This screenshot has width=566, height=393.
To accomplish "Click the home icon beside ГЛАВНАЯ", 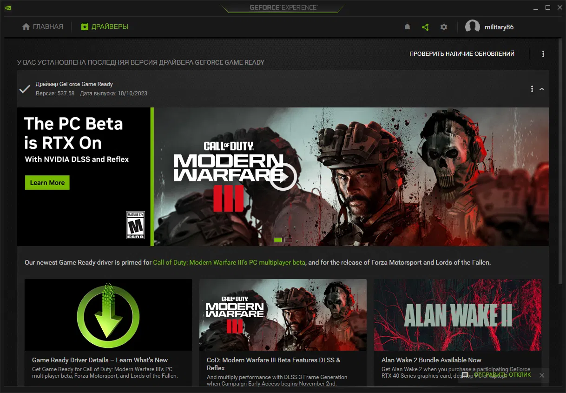I will (x=26, y=27).
